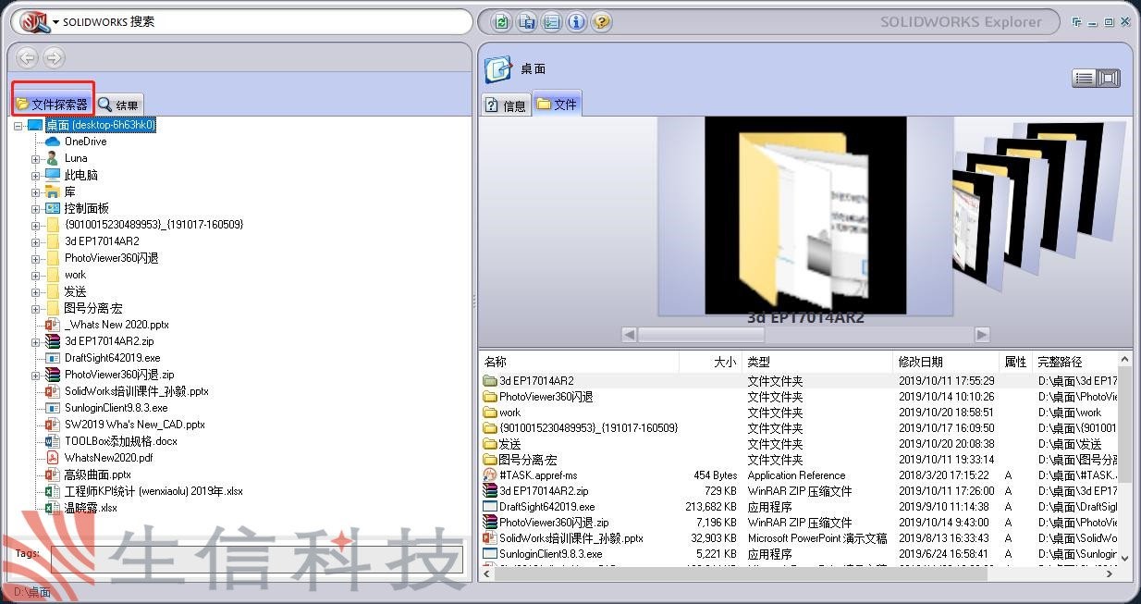Click DraftSight642019.exe icon in tree

click(53, 358)
